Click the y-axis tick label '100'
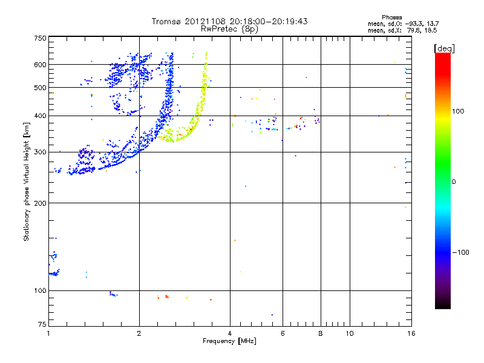Image resolution: width=484 pixels, height=363 pixels. pyautogui.click(x=40, y=290)
